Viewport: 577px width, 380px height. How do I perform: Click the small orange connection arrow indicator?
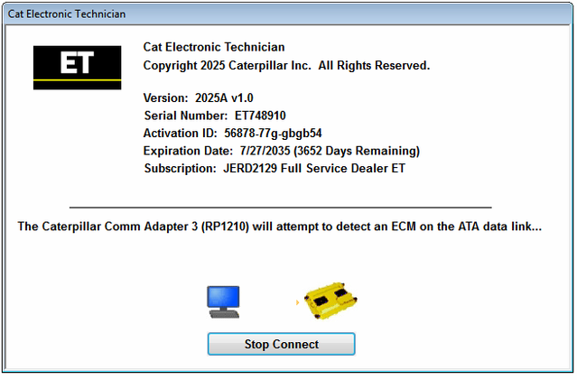pos(297,302)
